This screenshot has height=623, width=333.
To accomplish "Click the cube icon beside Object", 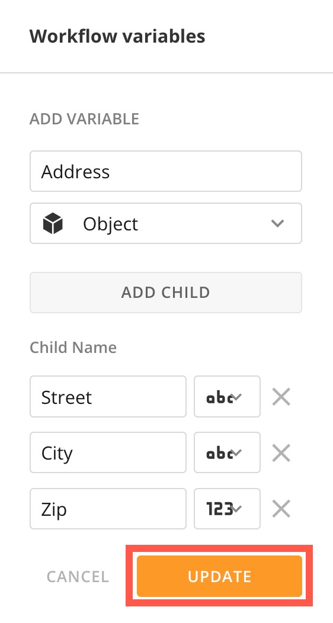I will click(53, 223).
